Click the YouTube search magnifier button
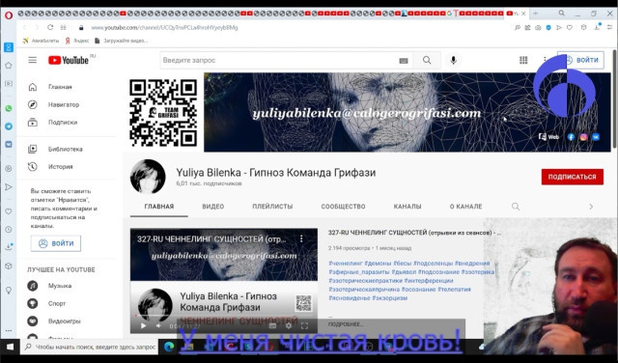This screenshot has height=363, width=618. (x=427, y=60)
